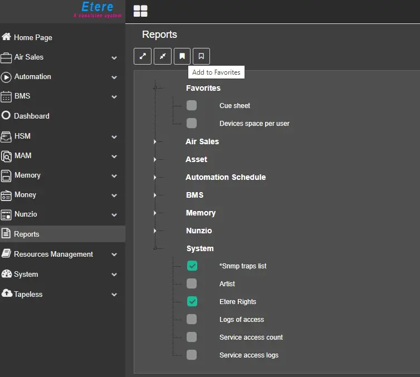420x377 pixels.
Task: Check the Logs of access checkbox
Action: tap(192, 319)
